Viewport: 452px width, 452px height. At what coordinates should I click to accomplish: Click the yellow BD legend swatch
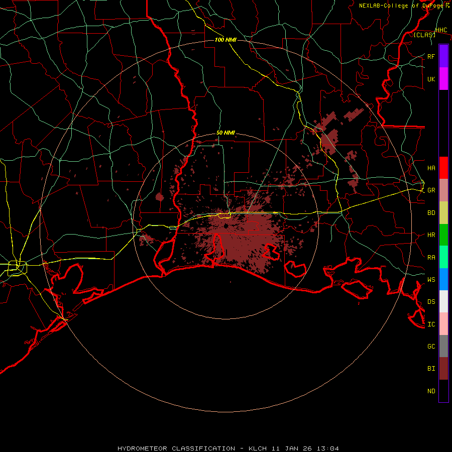tap(443, 212)
